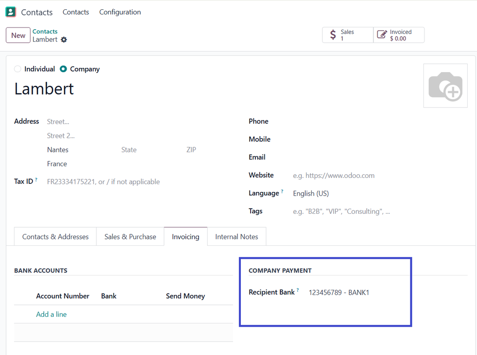The height and width of the screenshot is (355, 477).
Task: Click the ZIP field
Action: [209, 150]
